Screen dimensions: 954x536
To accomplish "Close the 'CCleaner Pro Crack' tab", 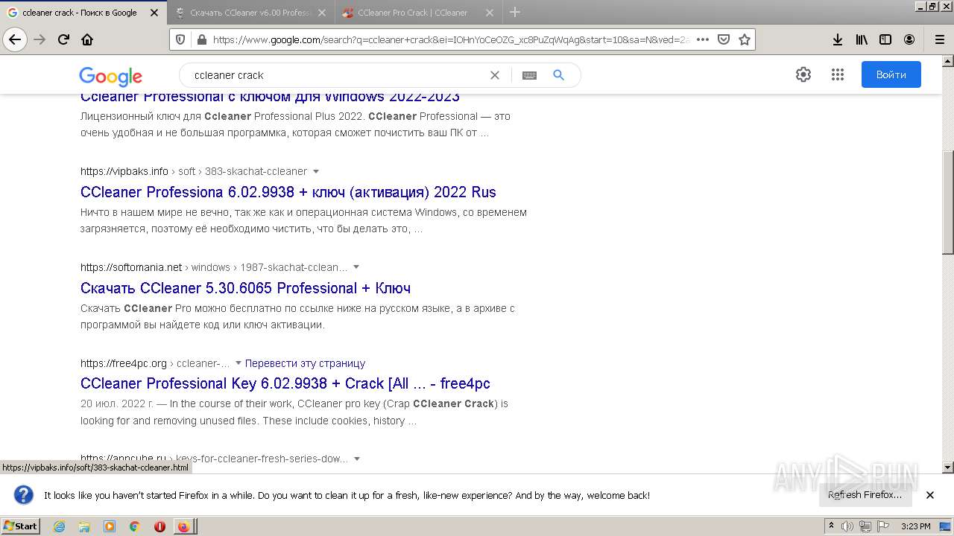I will (x=490, y=13).
